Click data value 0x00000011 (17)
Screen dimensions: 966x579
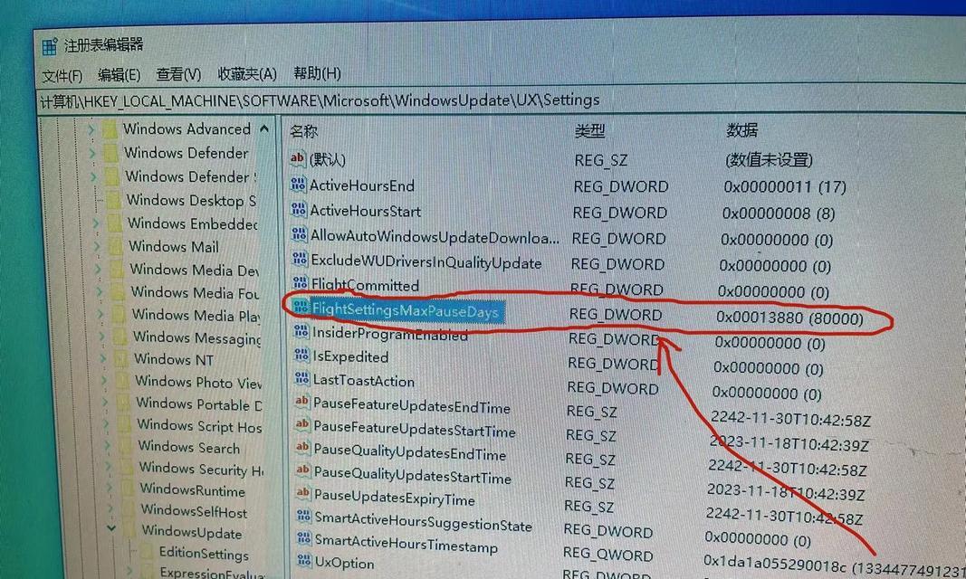[x=785, y=186]
